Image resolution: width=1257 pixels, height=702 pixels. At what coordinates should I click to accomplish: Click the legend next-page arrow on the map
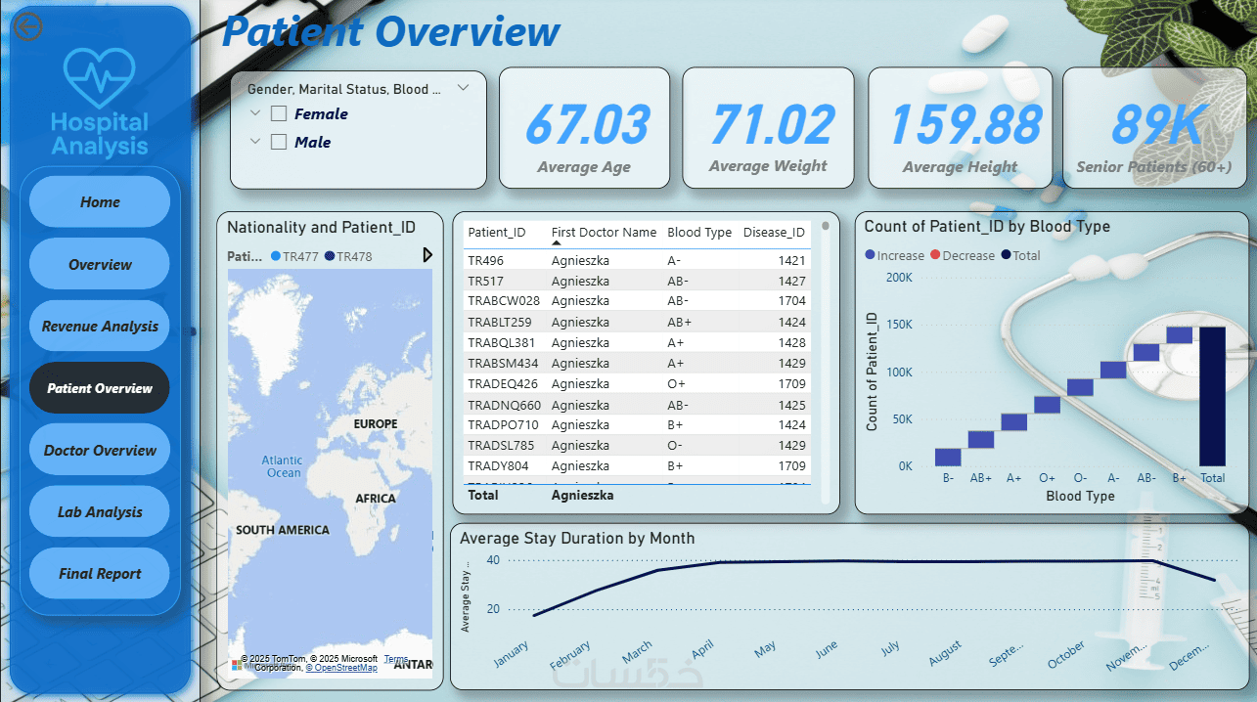pyautogui.click(x=427, y=255)
